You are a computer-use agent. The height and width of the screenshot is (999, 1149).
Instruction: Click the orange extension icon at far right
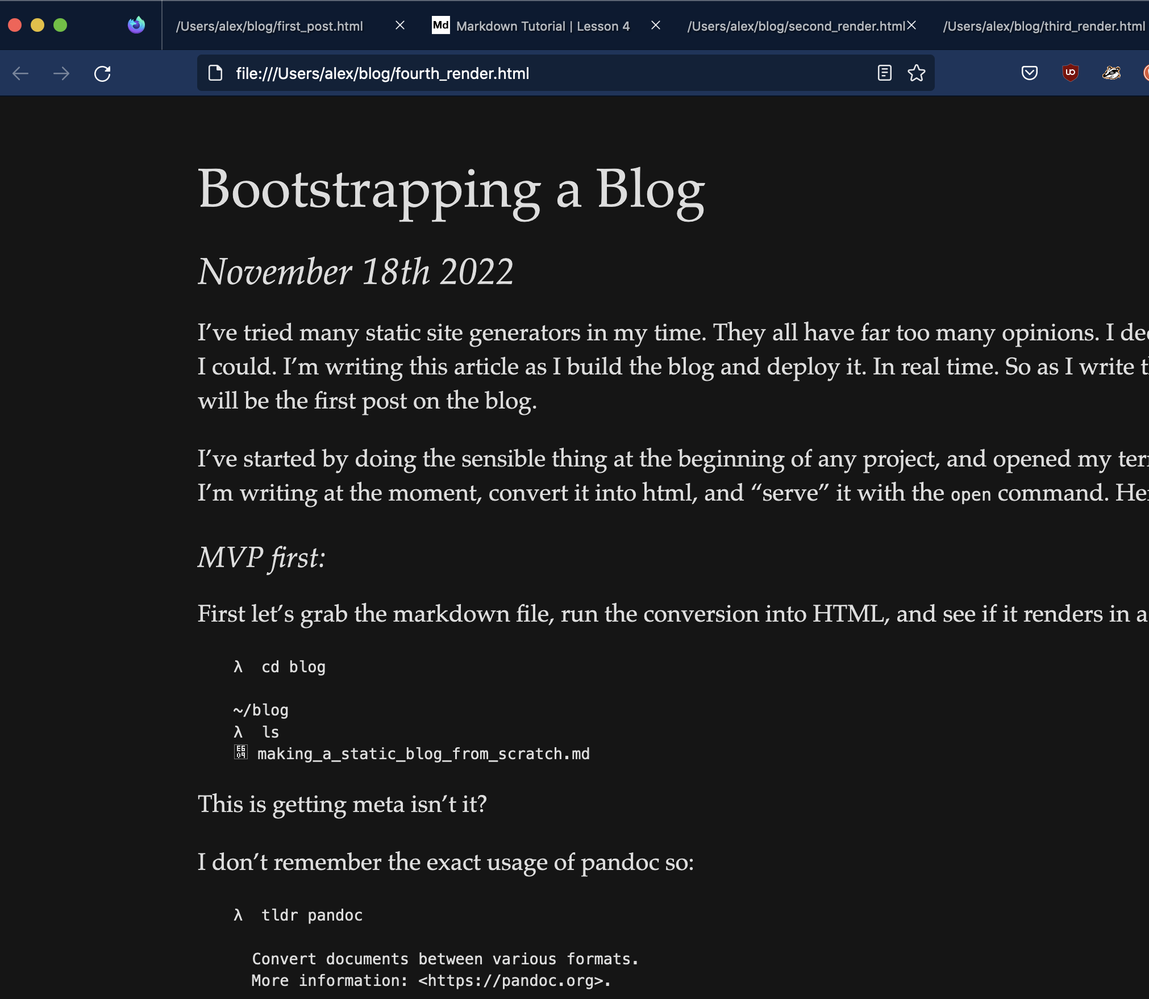point(1147,73)
